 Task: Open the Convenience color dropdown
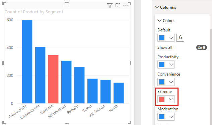tap(166, 82)
